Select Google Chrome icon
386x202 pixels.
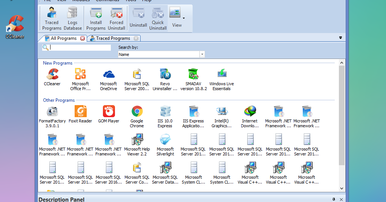pos(137,117)
